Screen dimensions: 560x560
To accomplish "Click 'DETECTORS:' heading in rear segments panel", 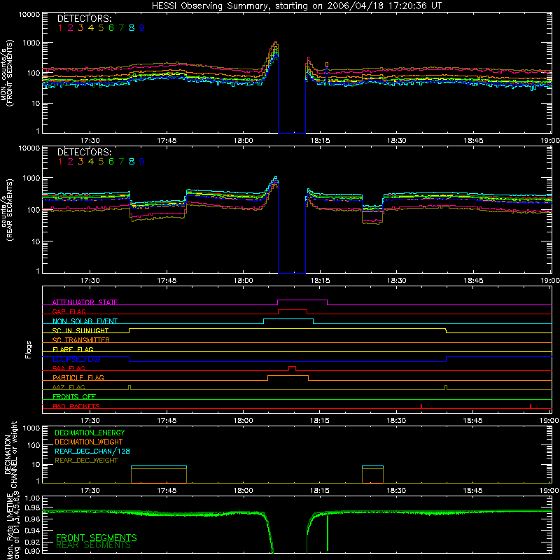I will tap(85, 152).
